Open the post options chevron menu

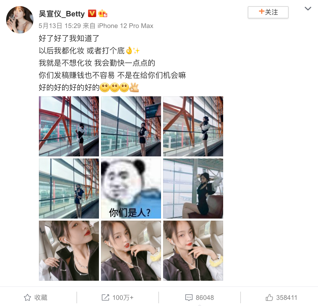click(x=308, y=9)
